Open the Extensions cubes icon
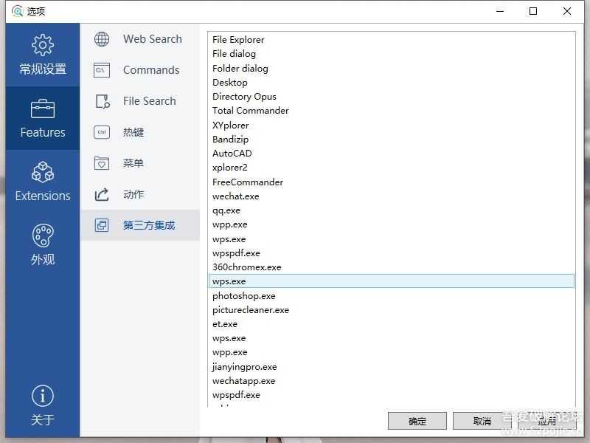Screen dimensions: 590x443 43,172
